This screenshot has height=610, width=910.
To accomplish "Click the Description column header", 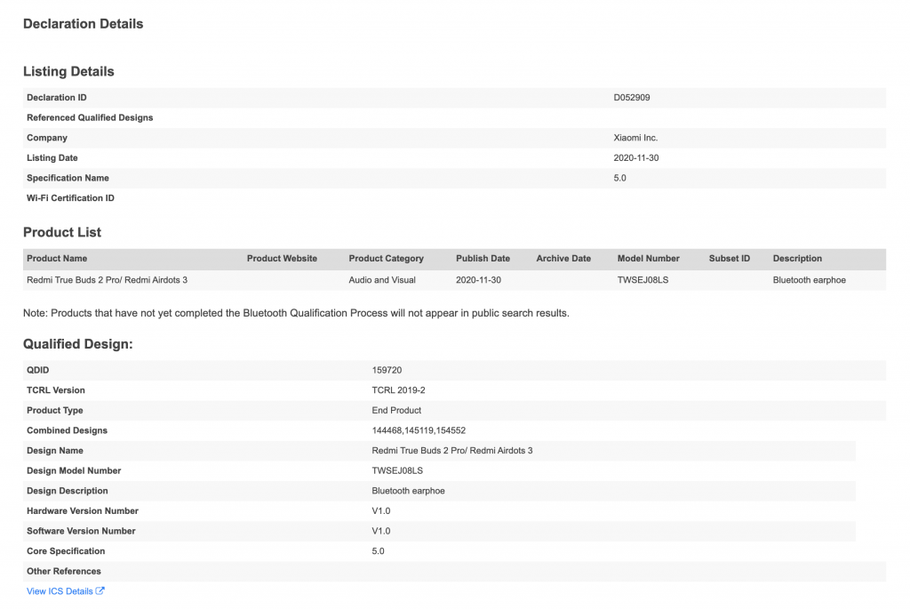I will coord(797,259).
